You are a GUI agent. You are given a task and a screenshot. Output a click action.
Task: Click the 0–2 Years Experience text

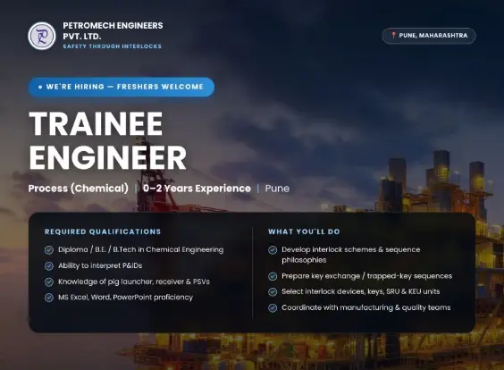click(x=197, y=189)
